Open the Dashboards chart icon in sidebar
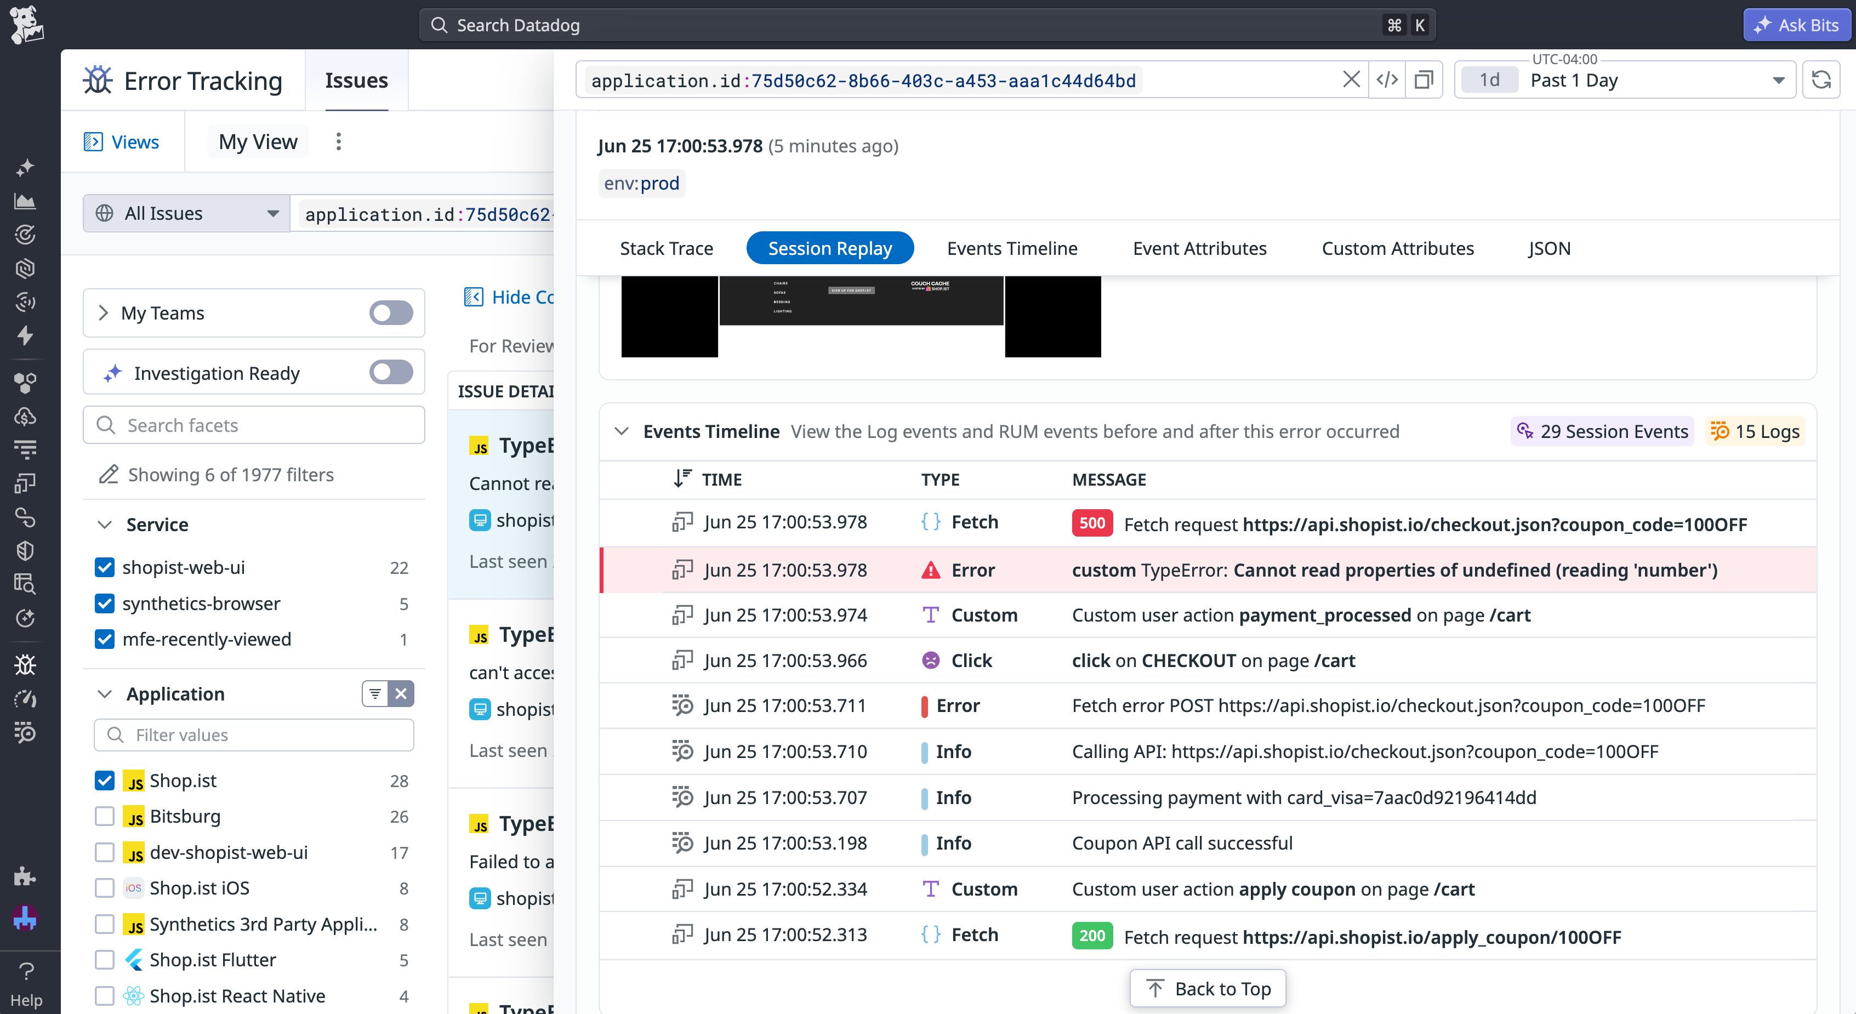Screen dimensions: 1856x1014 click(25, 201)
